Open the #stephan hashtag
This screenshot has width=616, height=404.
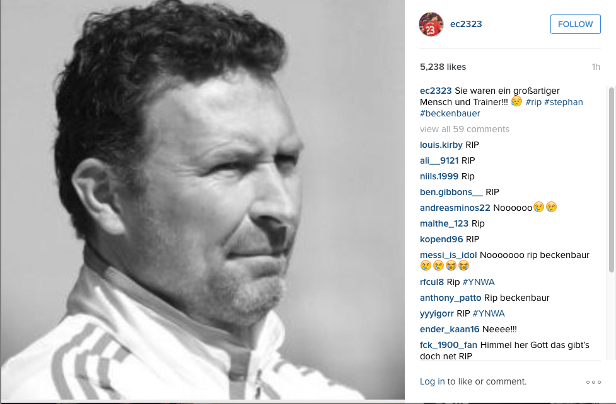coord(564,102)
